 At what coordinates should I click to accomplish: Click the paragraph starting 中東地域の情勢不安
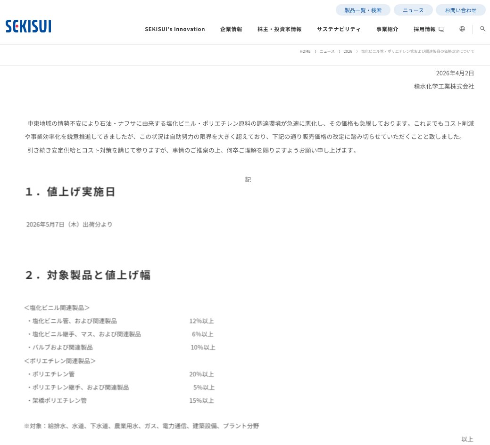[x=249, y=130]
